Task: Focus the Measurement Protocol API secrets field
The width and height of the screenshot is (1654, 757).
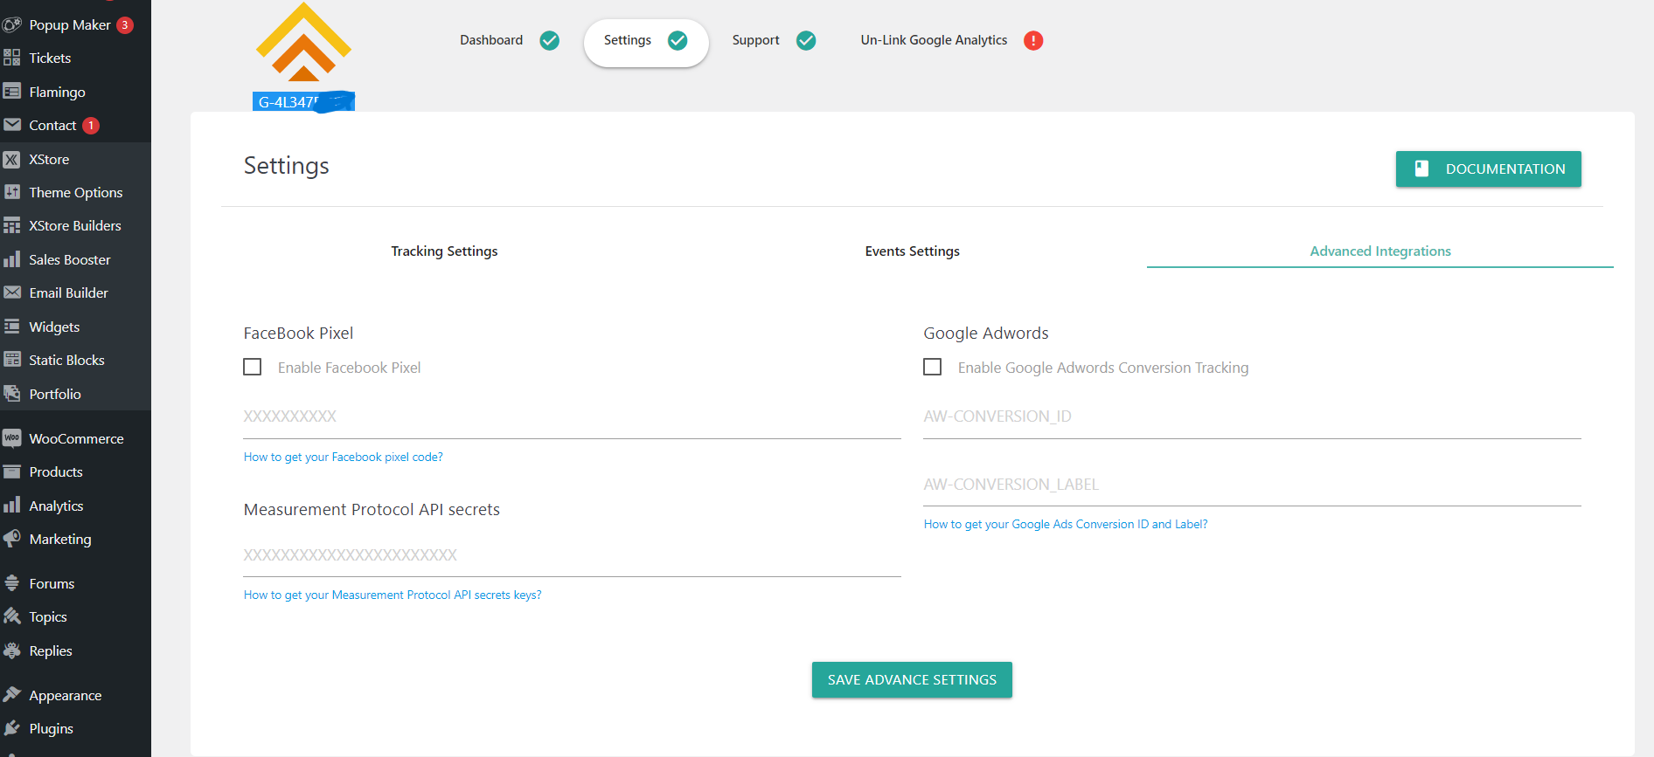Action: click(x=572, y=554)
